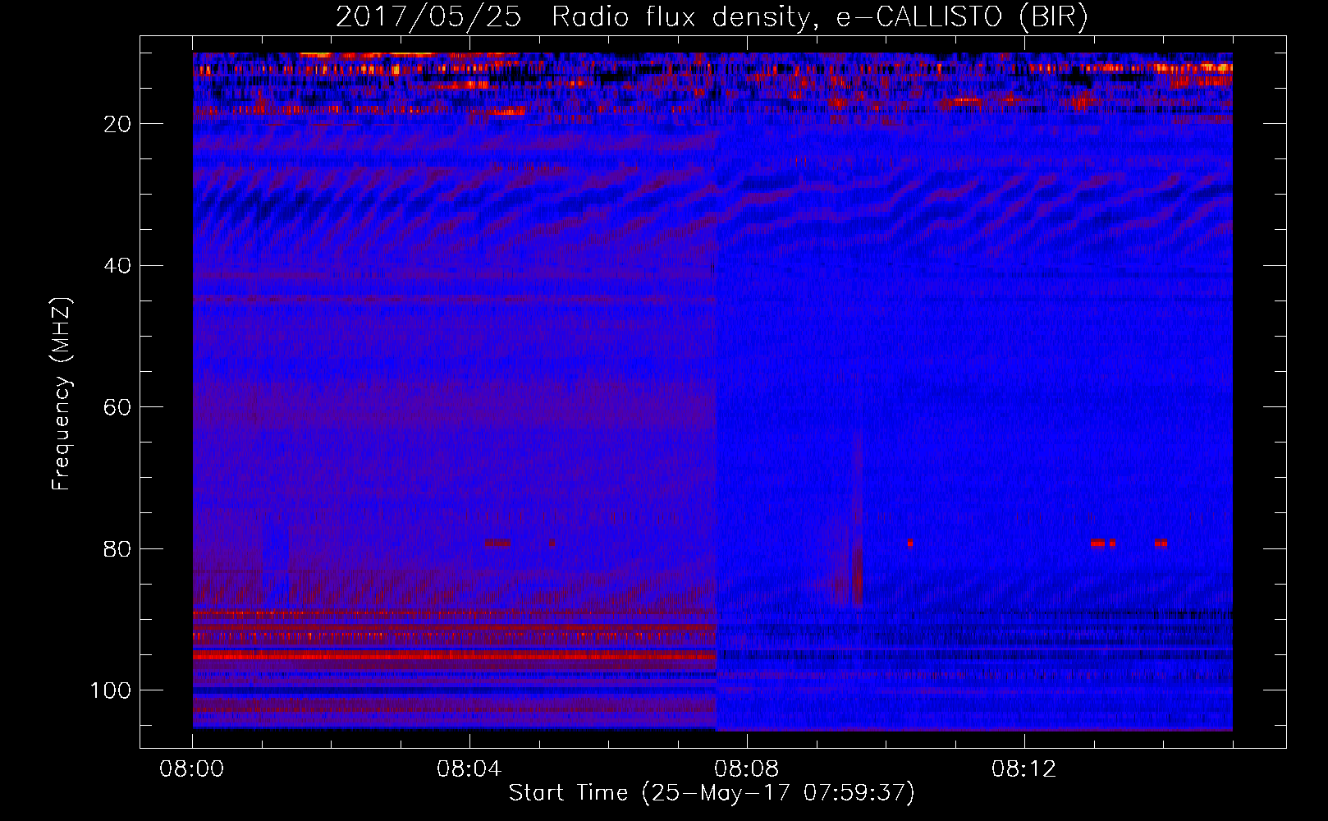Image resolution: width=1328 pixels, height=821 pixels.
Task: Click the "40" frequency tick label
Action: click(x=118, y=266)
